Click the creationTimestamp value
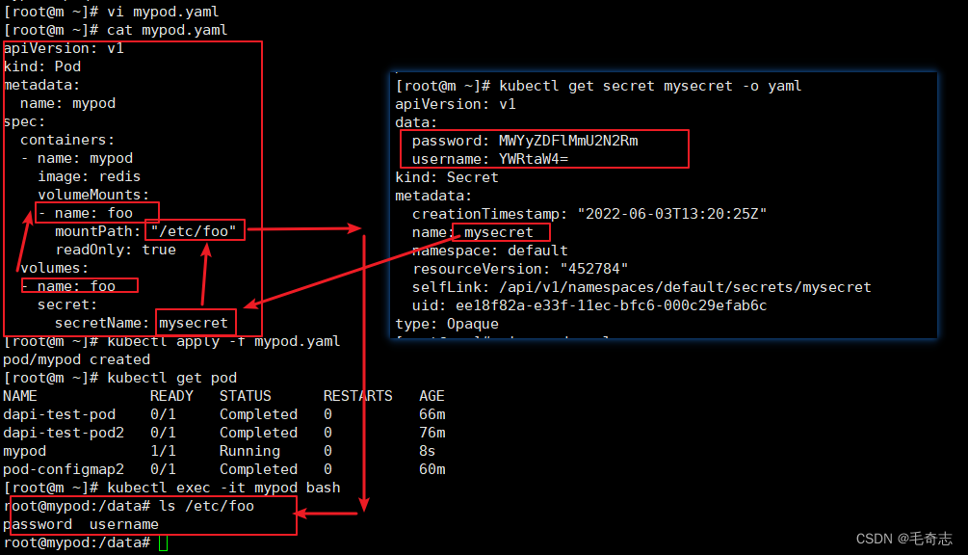 (671, 214)
